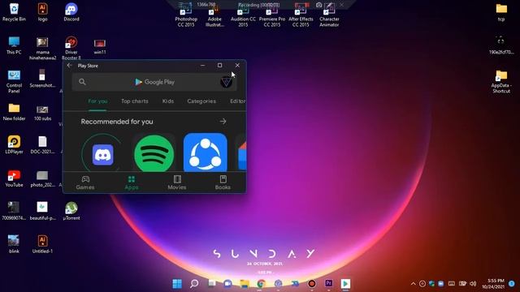Open the Categories tab
The image size is (520, 292).
(201, 101)
